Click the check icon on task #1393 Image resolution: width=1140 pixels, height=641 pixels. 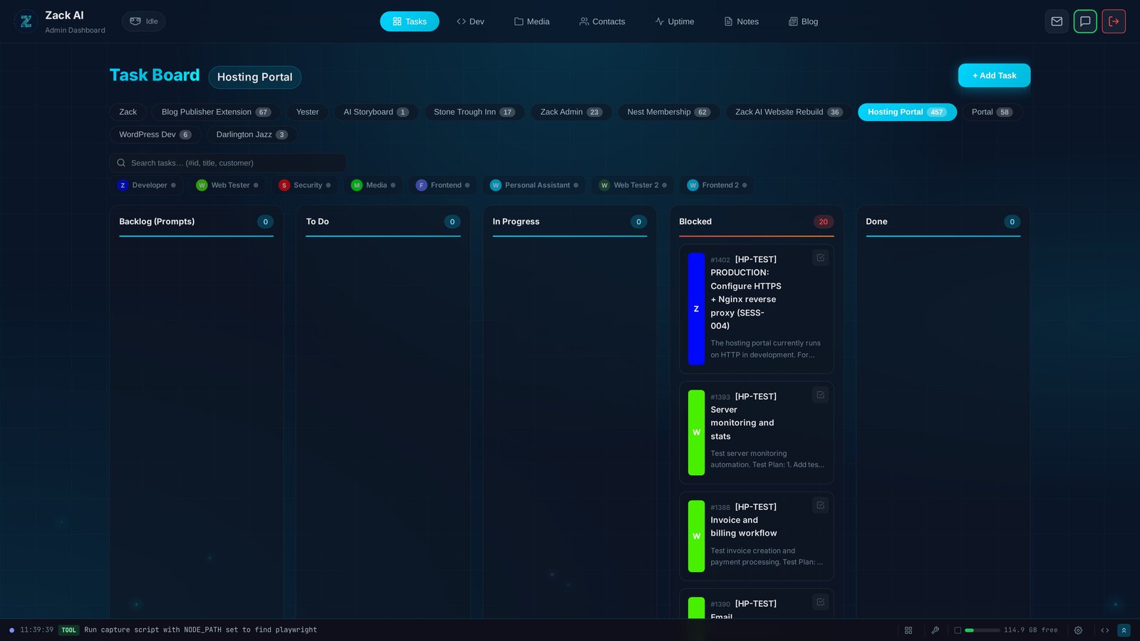coord(821,395)
